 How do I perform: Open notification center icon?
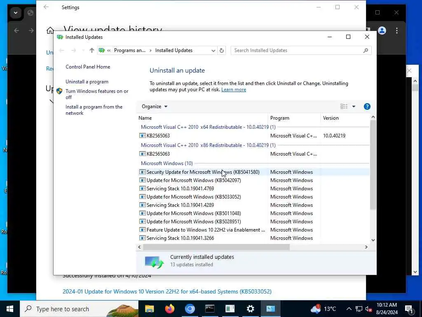click(x=409, y=309)
